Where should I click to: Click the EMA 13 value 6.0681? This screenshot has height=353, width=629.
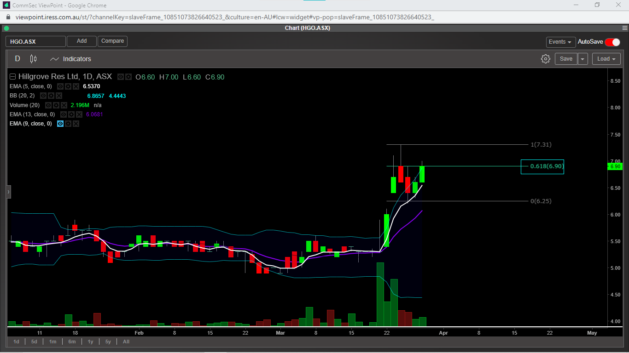pos(95,114)
